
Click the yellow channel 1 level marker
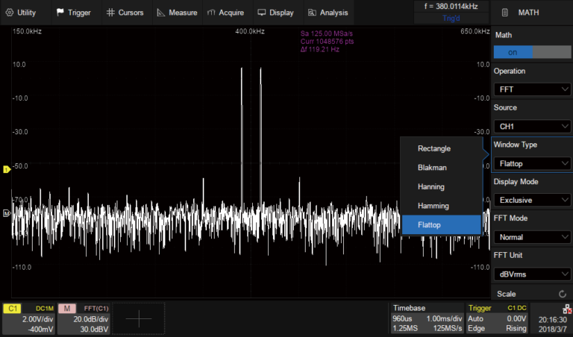(6, 170)
